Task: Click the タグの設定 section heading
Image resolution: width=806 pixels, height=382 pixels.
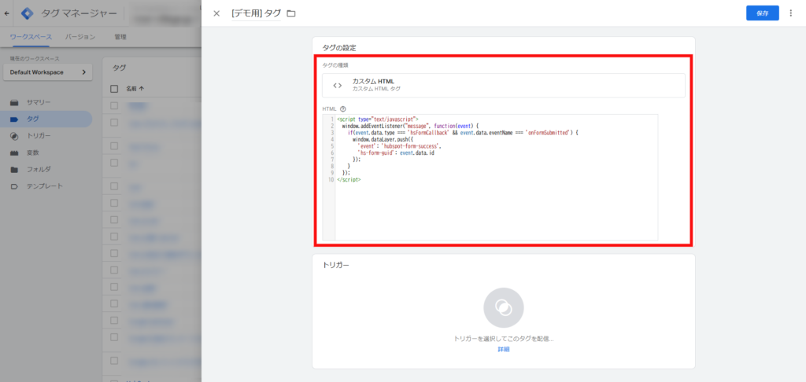Action: tap(339, 48)
